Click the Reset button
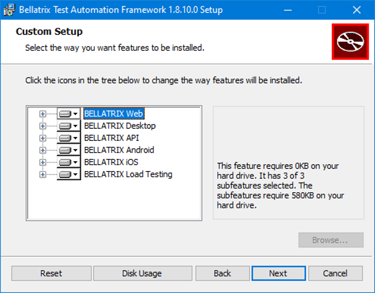This screenshot has height=293, width=375. tap(51, 274)
